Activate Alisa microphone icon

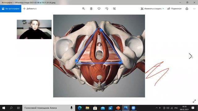pyautogui.click(x=71, y=108)
